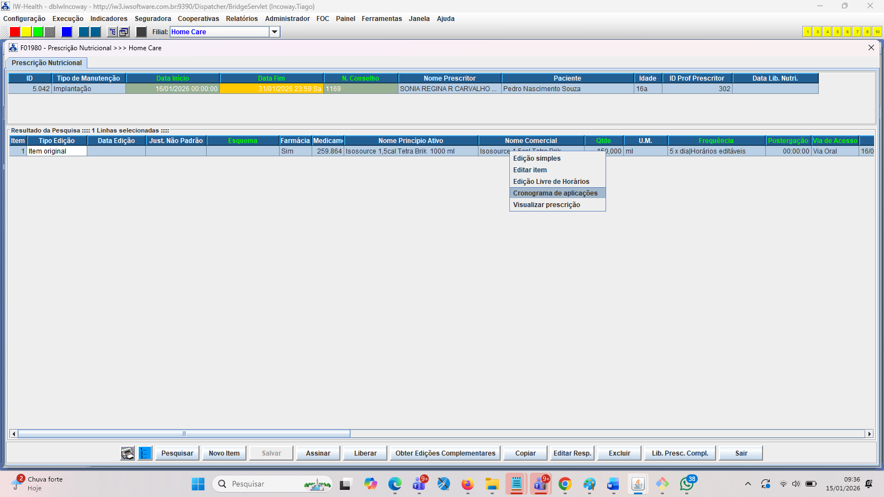Expand the Filial dropdown arrow
Screen dimensions: 884x497
[275, 32]
